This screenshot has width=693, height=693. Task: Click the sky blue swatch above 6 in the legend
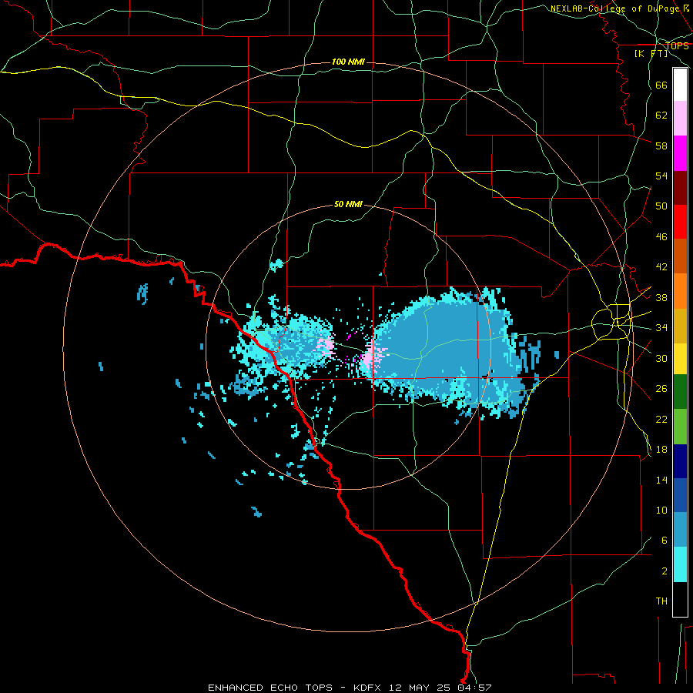(x=680, y=530)
